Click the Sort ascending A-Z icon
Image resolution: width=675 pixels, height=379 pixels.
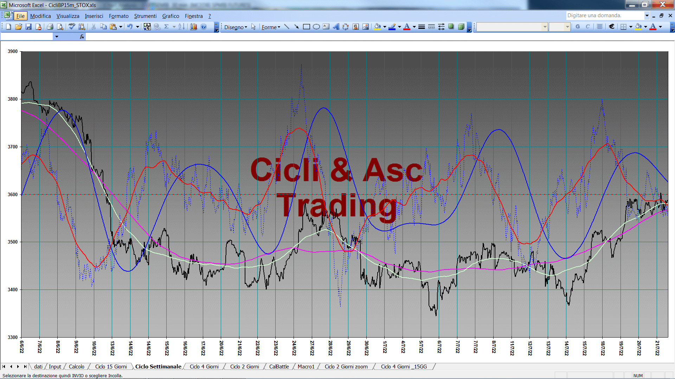(x=181, y=27)
